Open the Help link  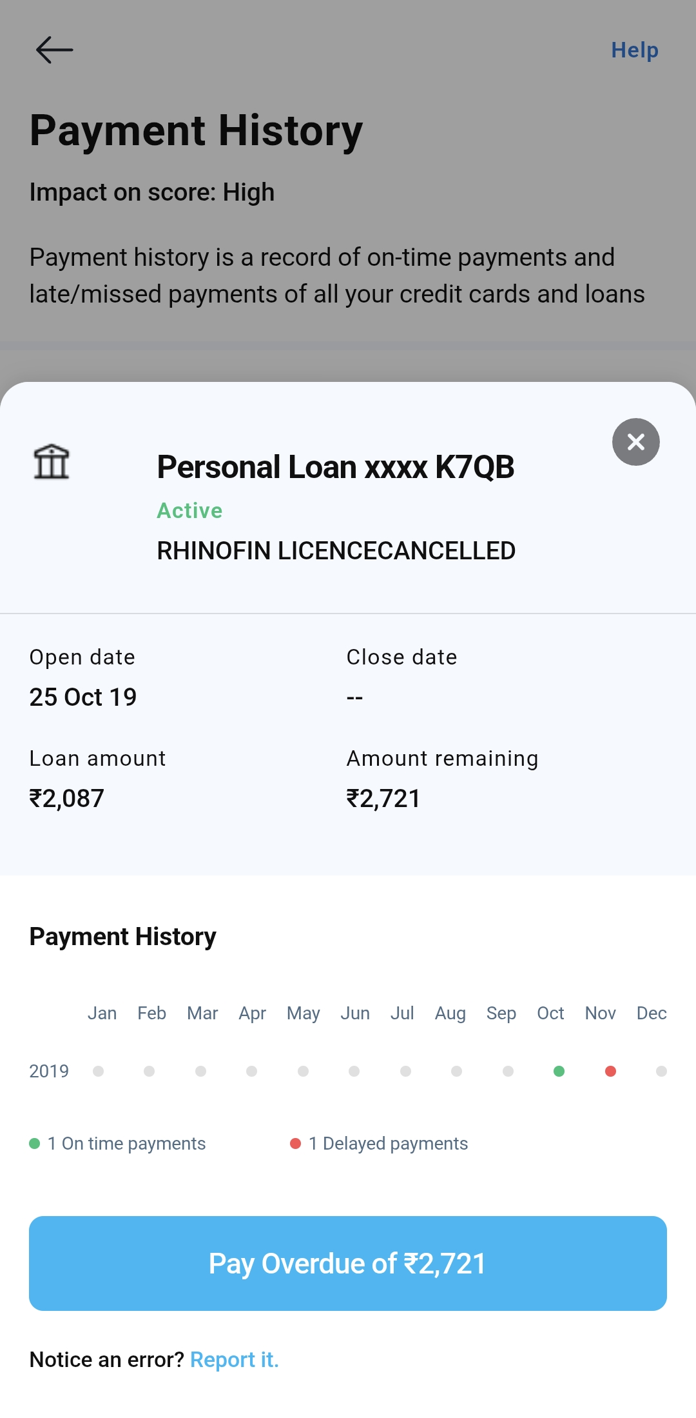(634, 50)
